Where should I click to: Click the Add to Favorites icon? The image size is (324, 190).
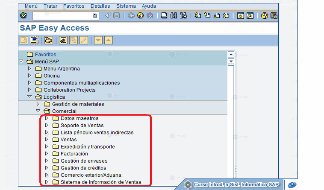[x=63, y=40]
